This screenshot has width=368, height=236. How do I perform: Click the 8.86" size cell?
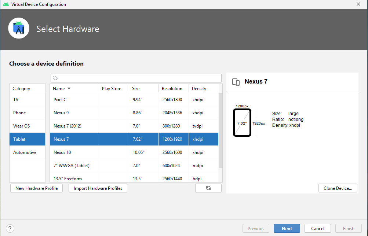[144, 113]
